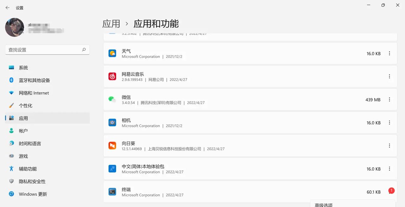Click the 上海贝锐信息科技股份有限公司 publisher text
Screen dimensions: 405x207
(x=175, y=149)
